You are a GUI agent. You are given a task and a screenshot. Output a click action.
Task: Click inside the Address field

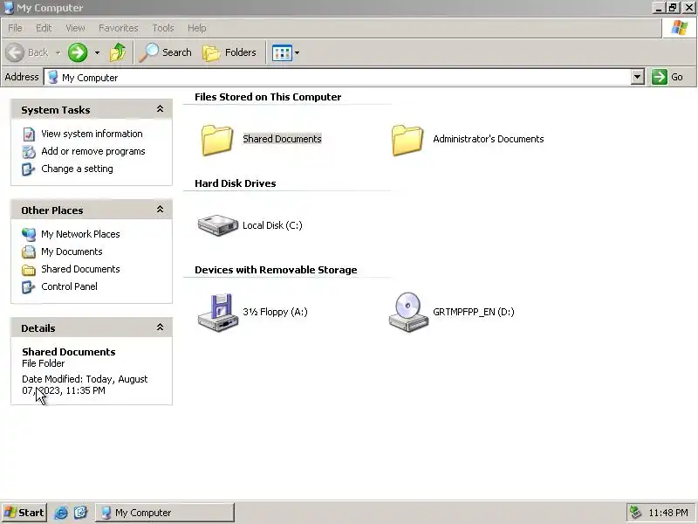coord(339,77)
